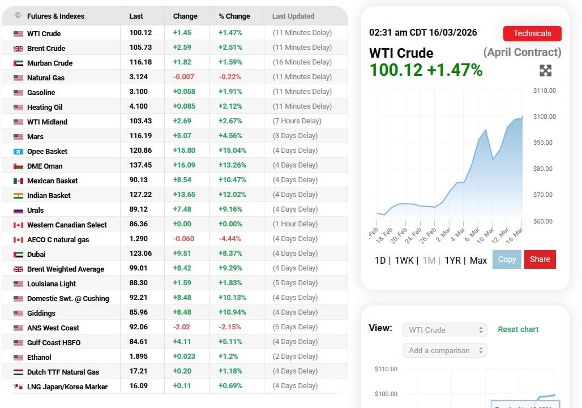This screenshot has width=582, height=408.
Task: Click the South Korea flag beside LNG Japan/Korea Marker
Action: coord(18,387)
